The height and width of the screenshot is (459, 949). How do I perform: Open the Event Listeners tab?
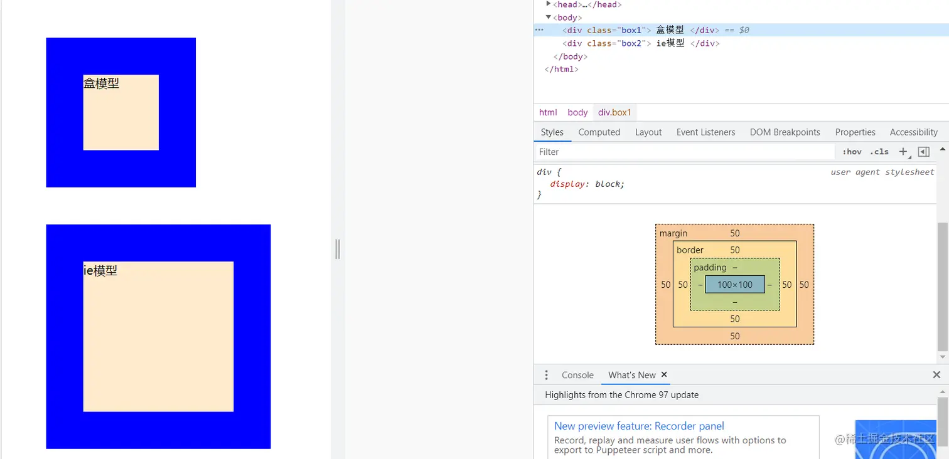pos(705,132)
